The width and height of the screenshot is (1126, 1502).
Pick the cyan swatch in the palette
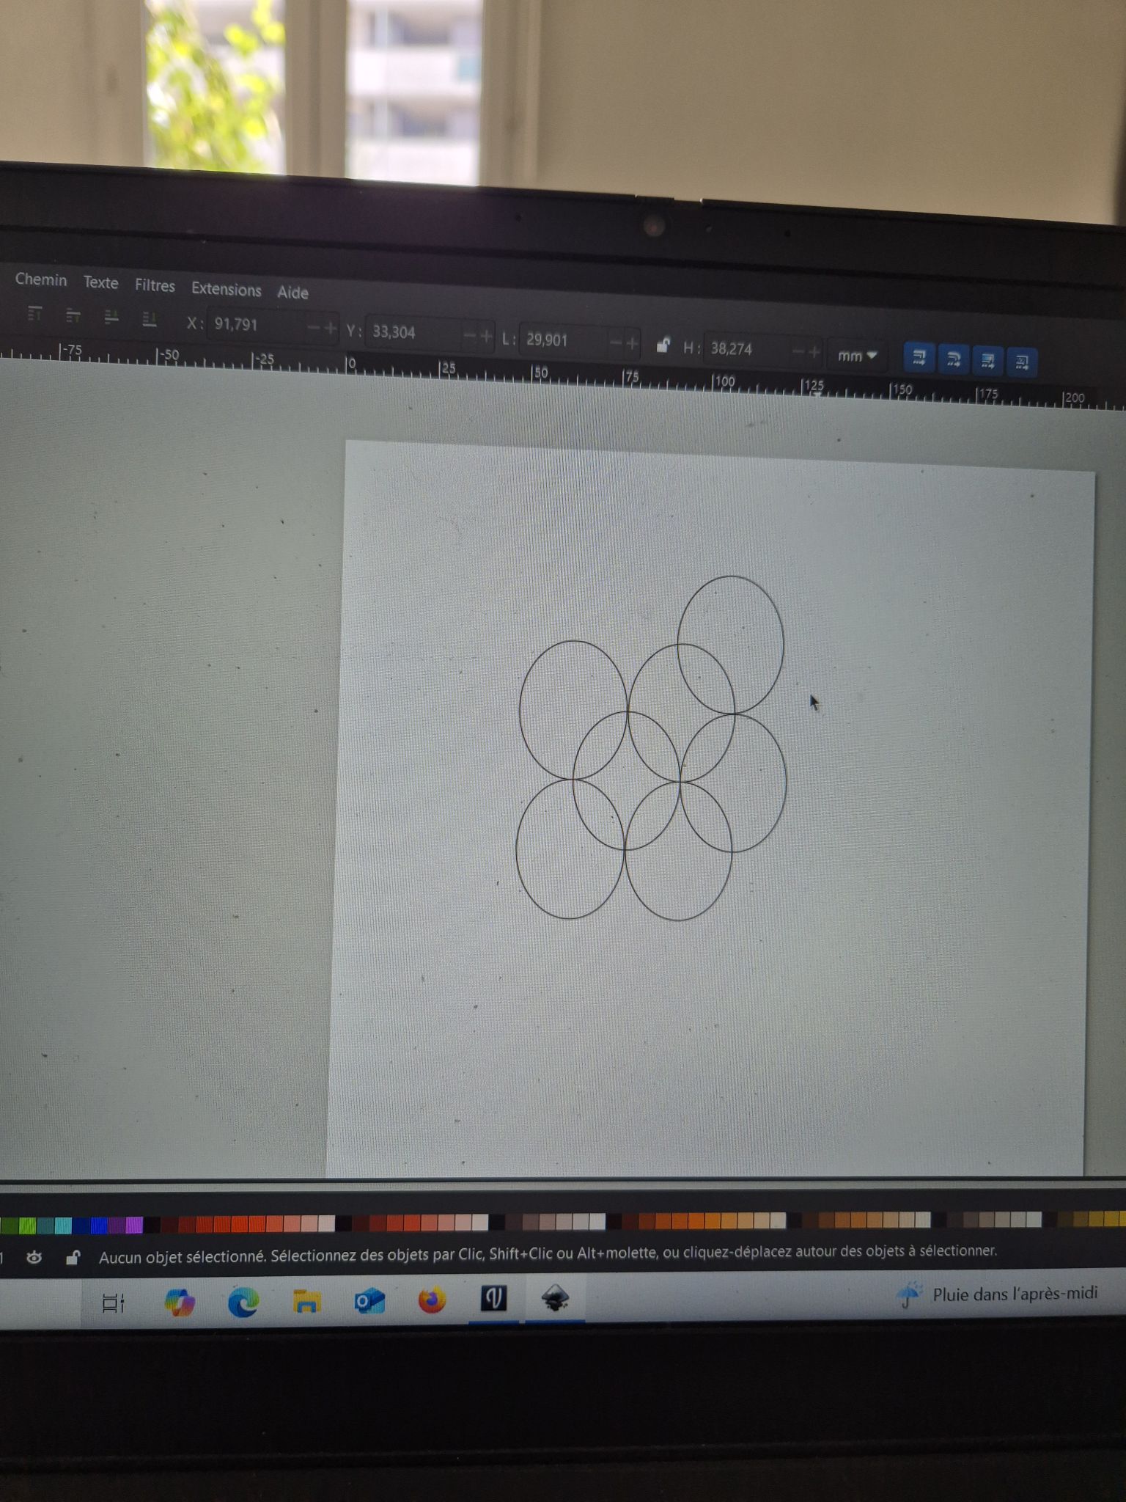tap(64, 1225)
